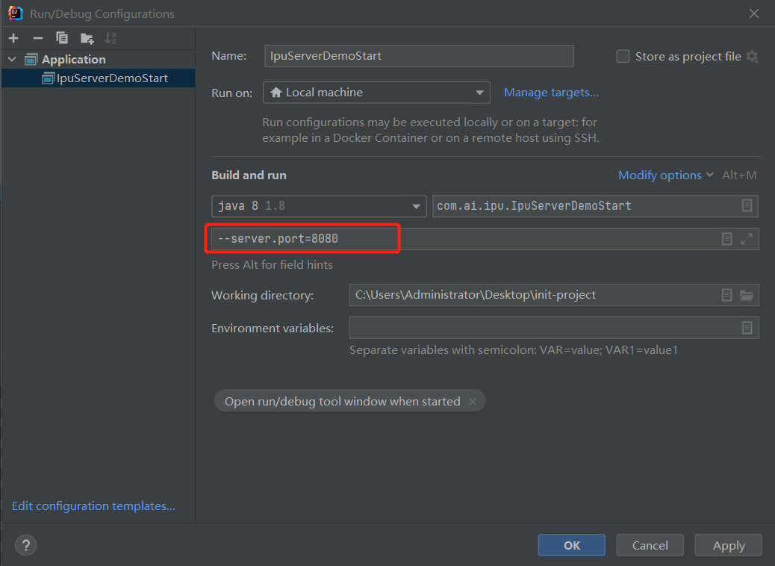The height and width of the screenshot is (566, 775).
Task: Click into the Name text field
Action: click(x=418, y=56)
